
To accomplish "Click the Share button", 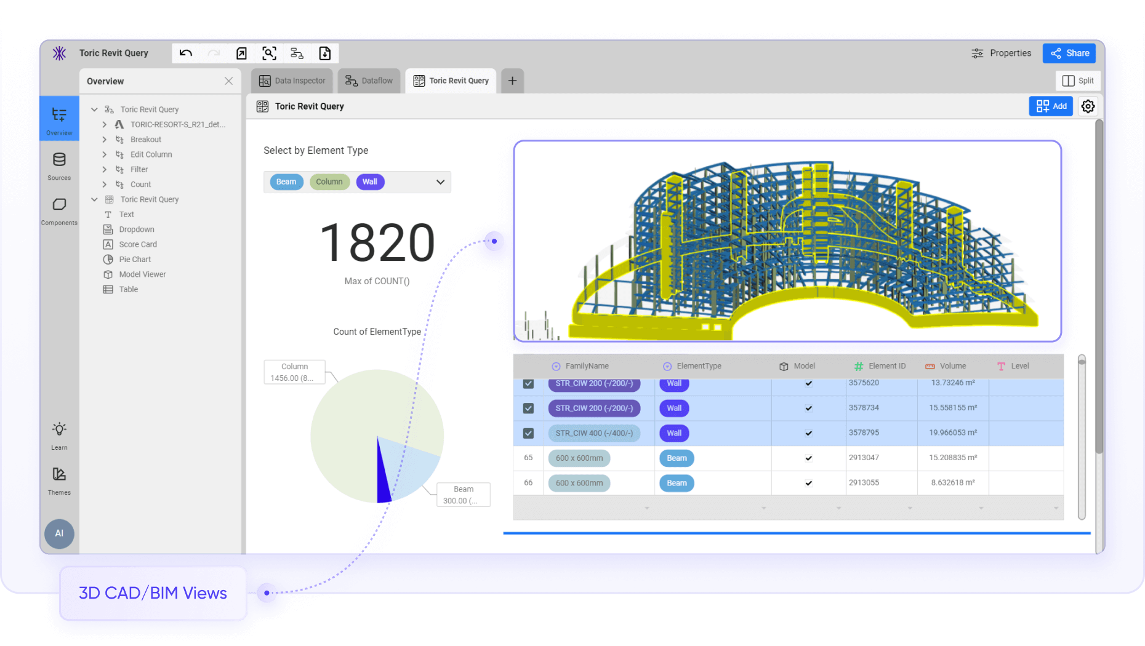I will pos(1069,53).
